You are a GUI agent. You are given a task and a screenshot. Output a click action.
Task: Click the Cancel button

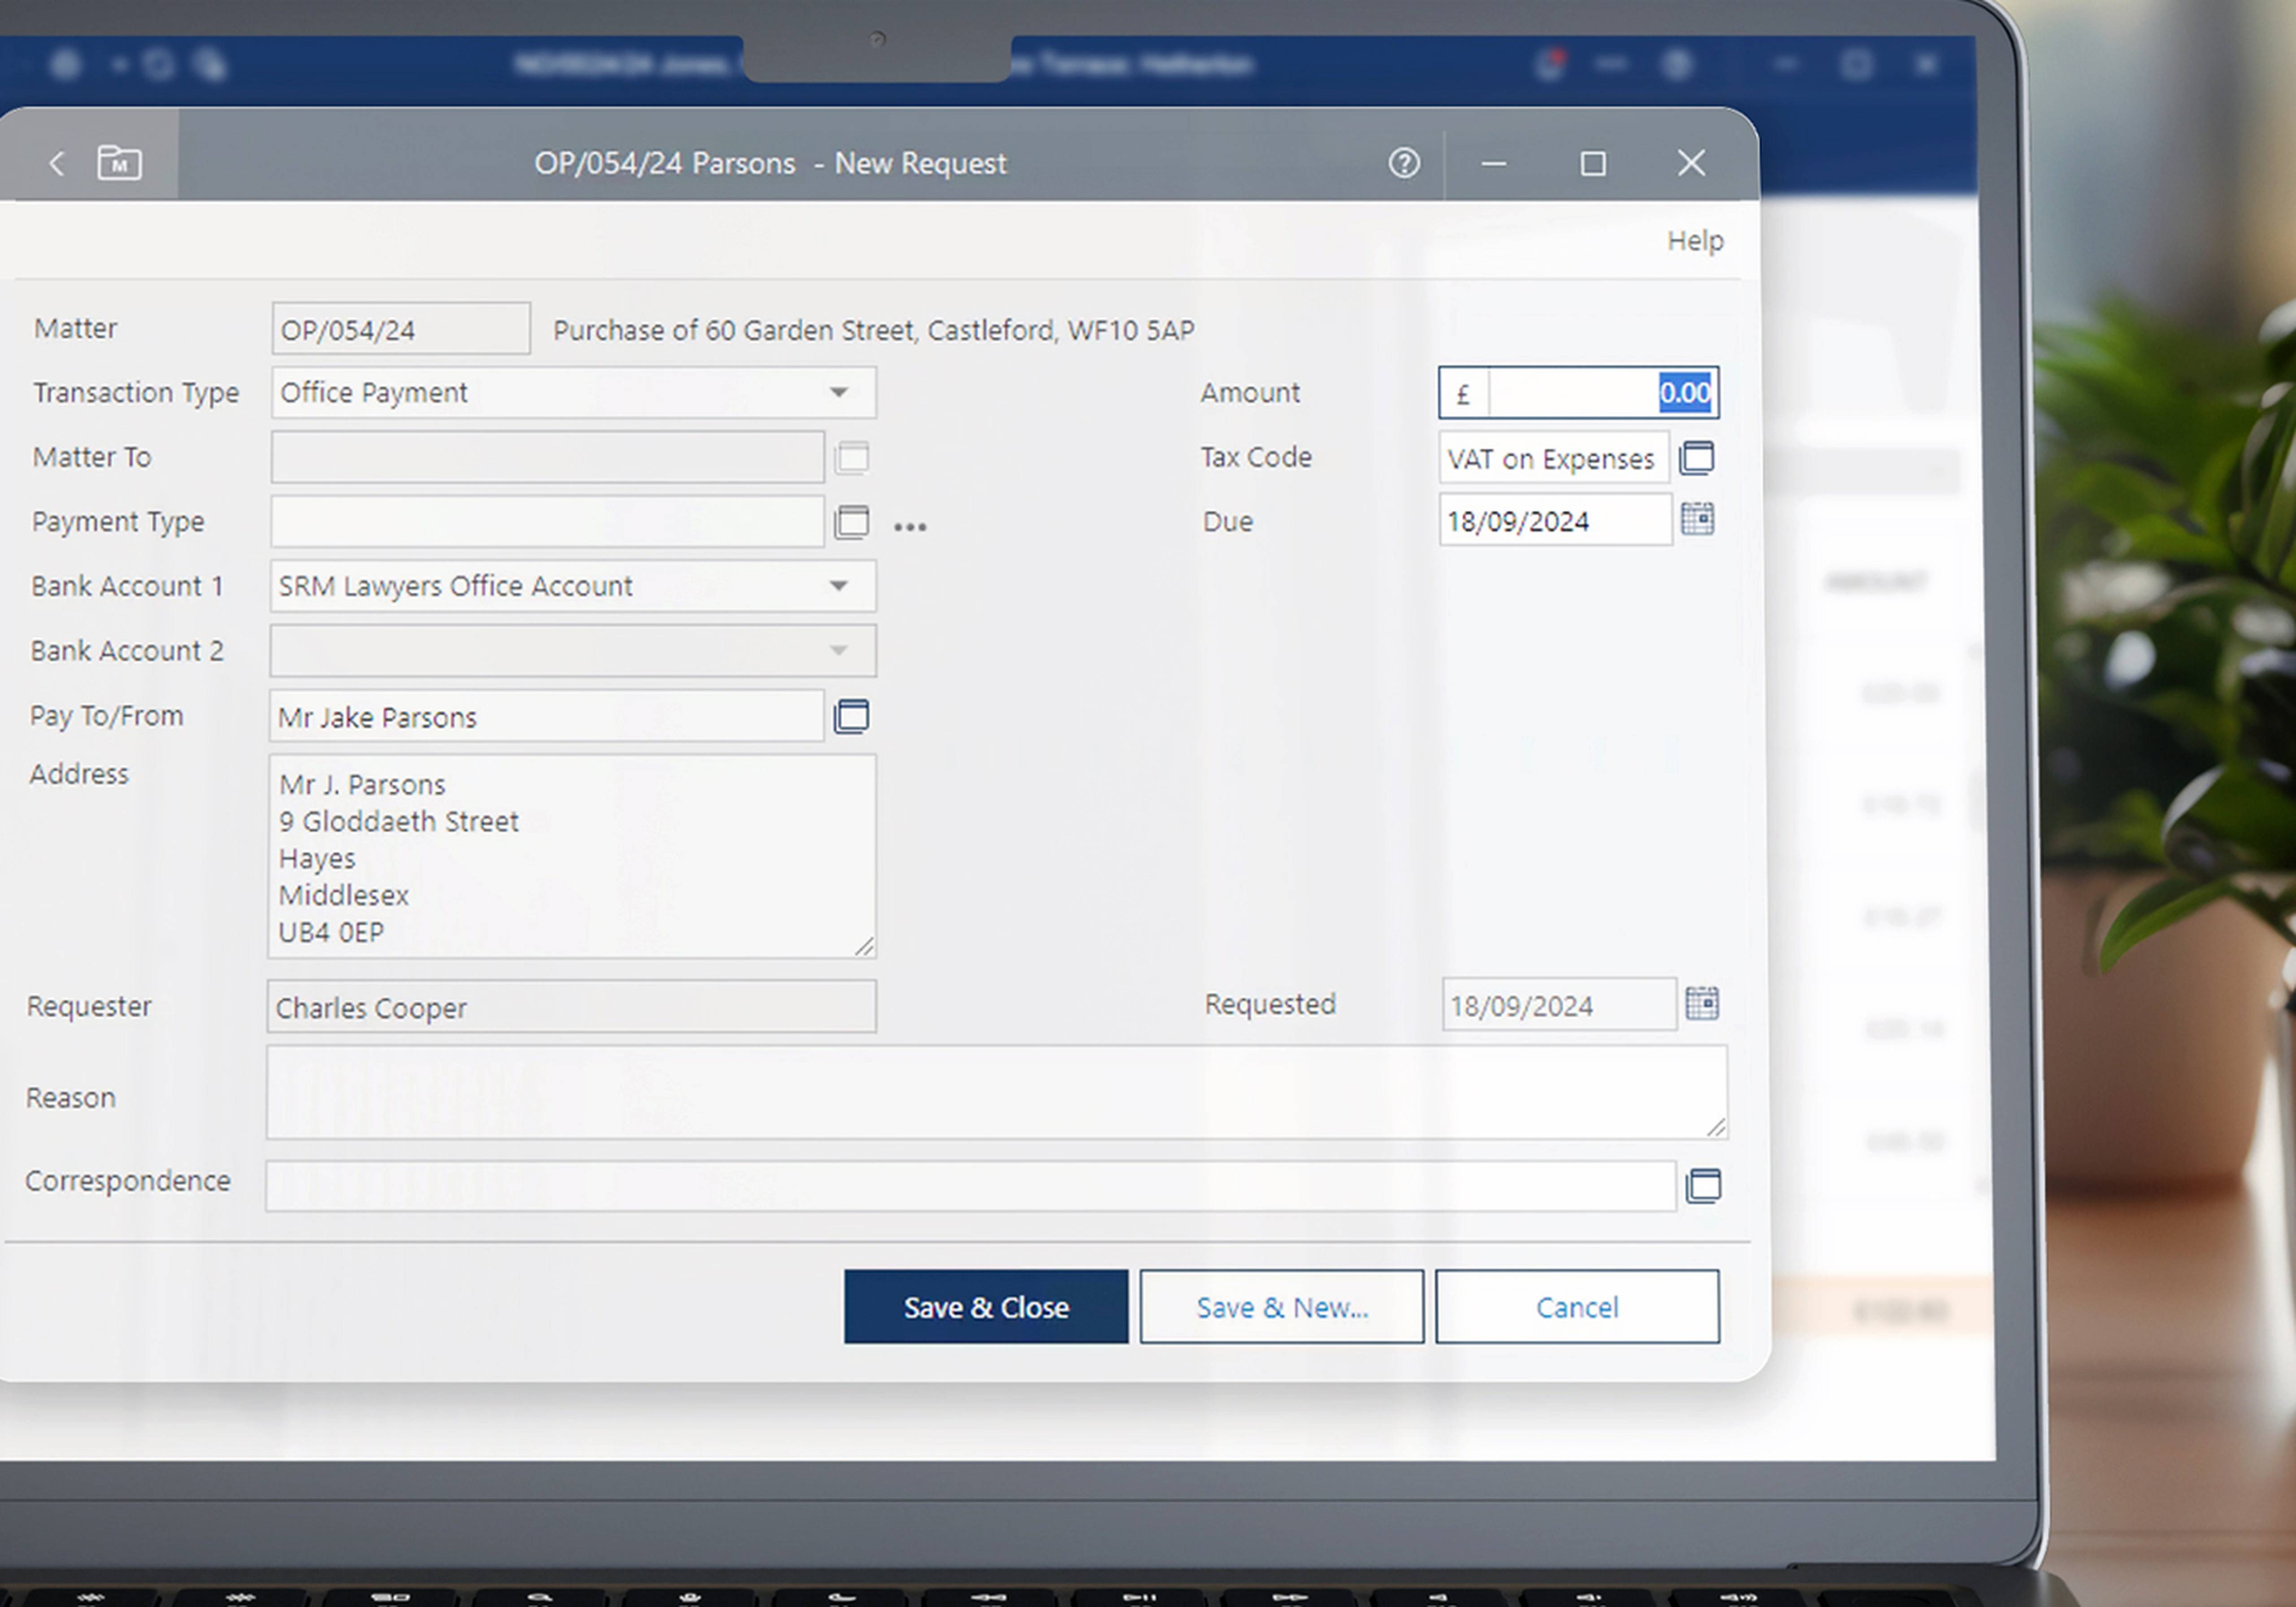click(x=1577, y=1306)
